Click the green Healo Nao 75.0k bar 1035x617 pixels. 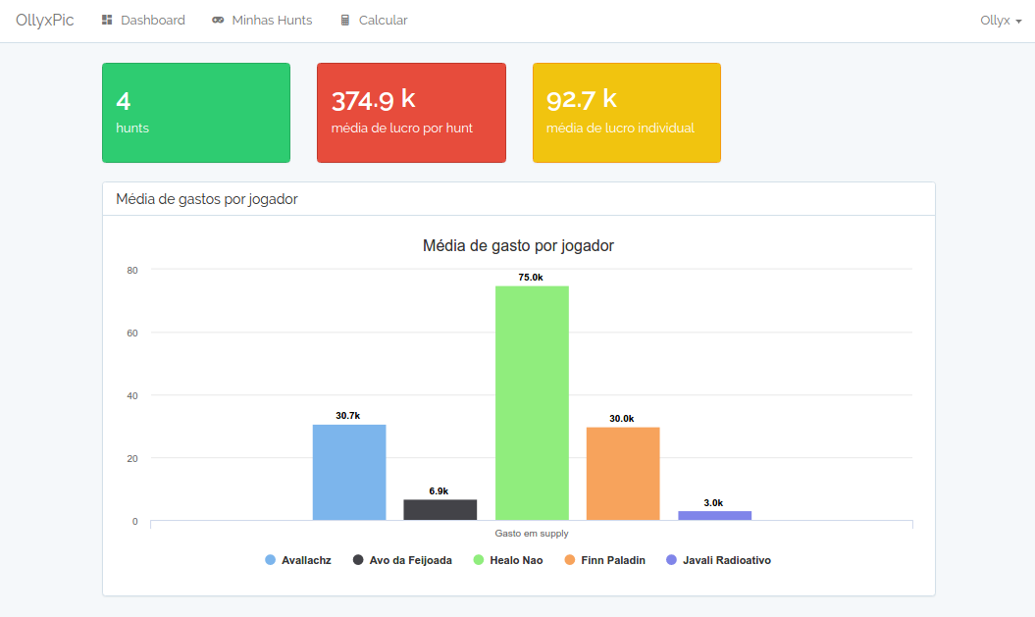(x=532, y=402)
